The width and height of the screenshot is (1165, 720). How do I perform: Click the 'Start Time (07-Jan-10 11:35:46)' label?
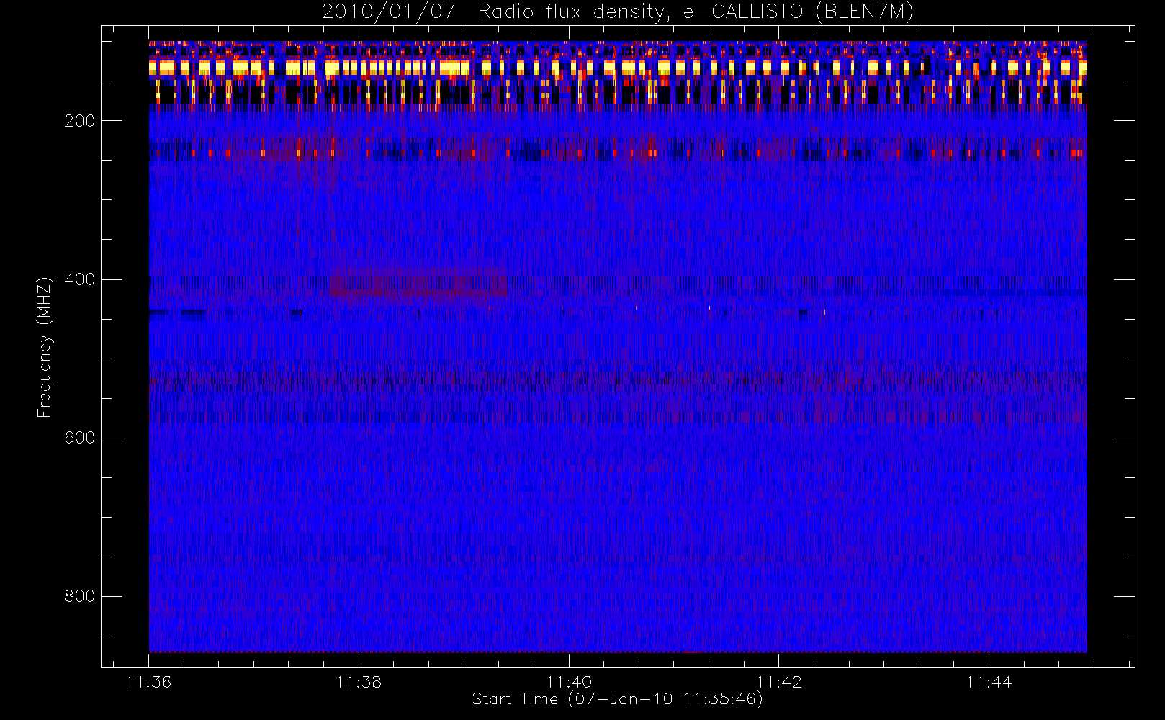pos(617,699)
